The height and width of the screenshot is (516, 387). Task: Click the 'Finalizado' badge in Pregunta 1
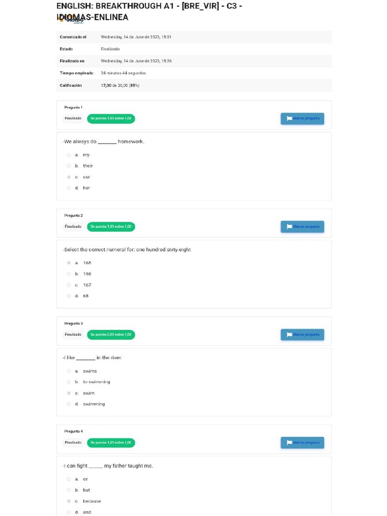tap(73, 118)
